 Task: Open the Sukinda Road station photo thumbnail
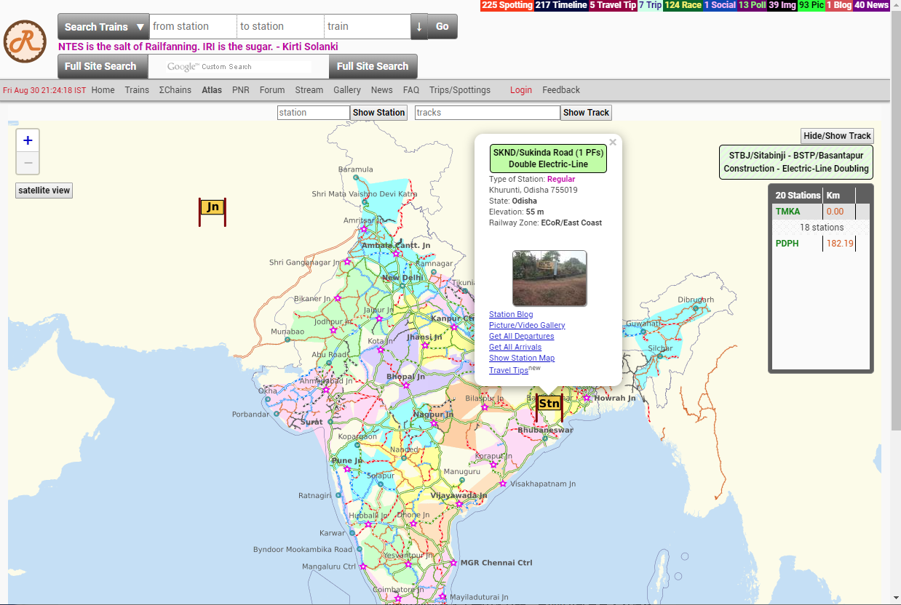pyautogui.click(x=549, y=279)
